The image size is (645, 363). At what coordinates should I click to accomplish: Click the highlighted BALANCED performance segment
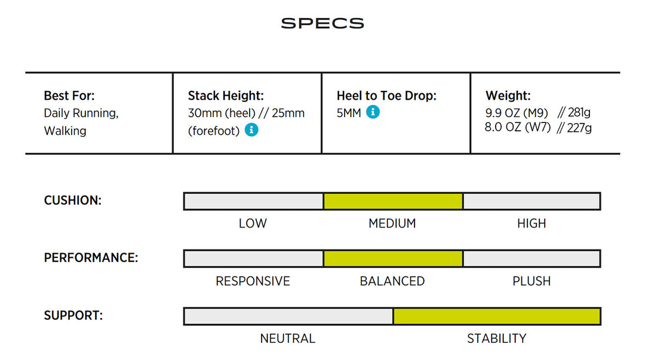393,259
